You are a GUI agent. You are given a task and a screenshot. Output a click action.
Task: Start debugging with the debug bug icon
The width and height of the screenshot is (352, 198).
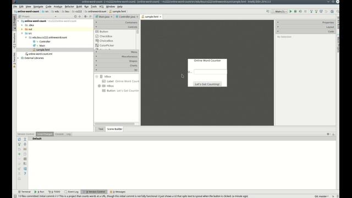point(295,11)
